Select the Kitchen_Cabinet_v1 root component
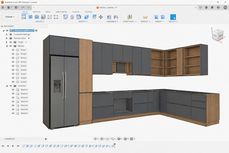 [22, 30]
